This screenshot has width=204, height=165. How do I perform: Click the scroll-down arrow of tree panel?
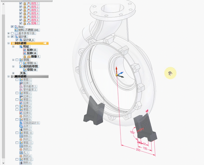(x=3, y=163)
